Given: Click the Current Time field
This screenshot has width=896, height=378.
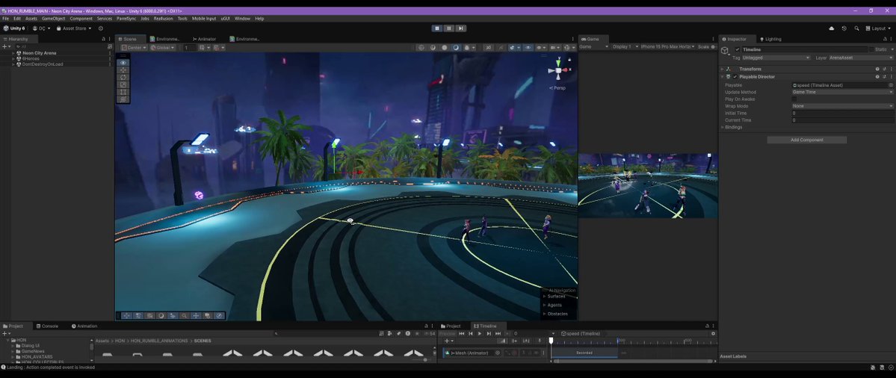Looking at the screenshot, I should pos(842,120).
